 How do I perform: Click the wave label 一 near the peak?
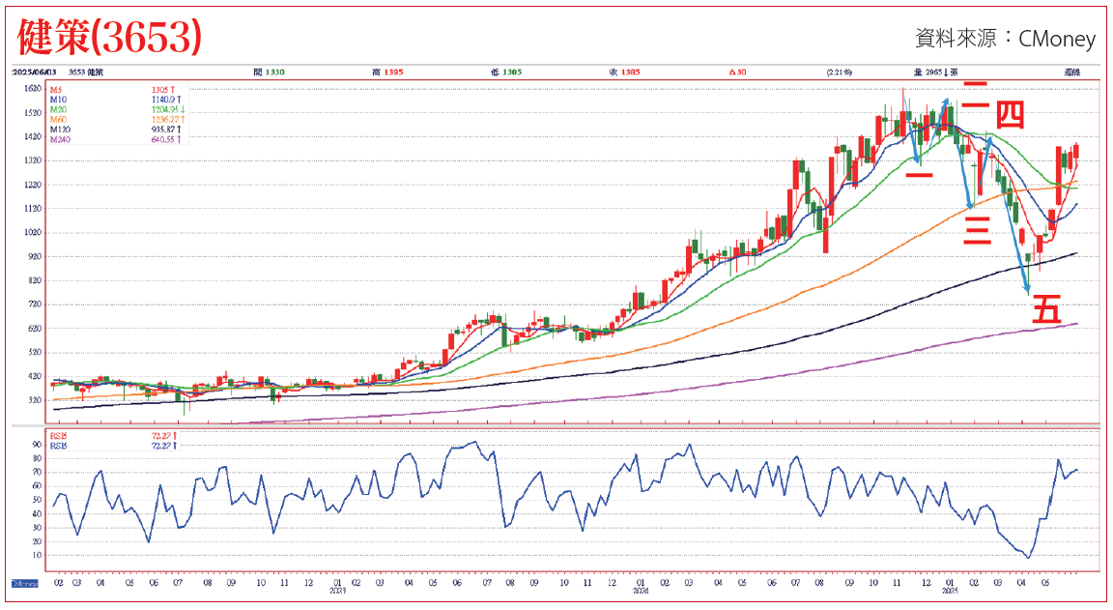919,175
